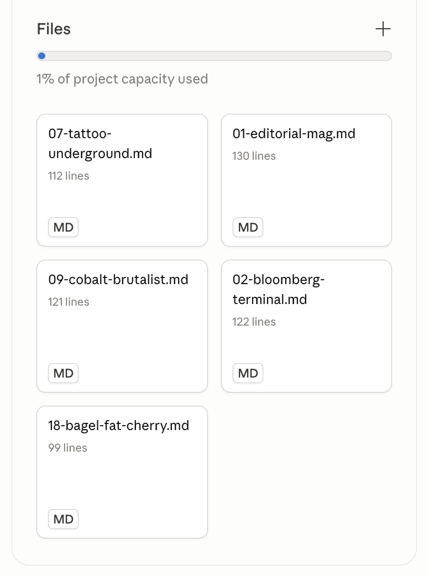Click the 121 lines label
This screenshot has width=429, height=576.
pos(69,302)
